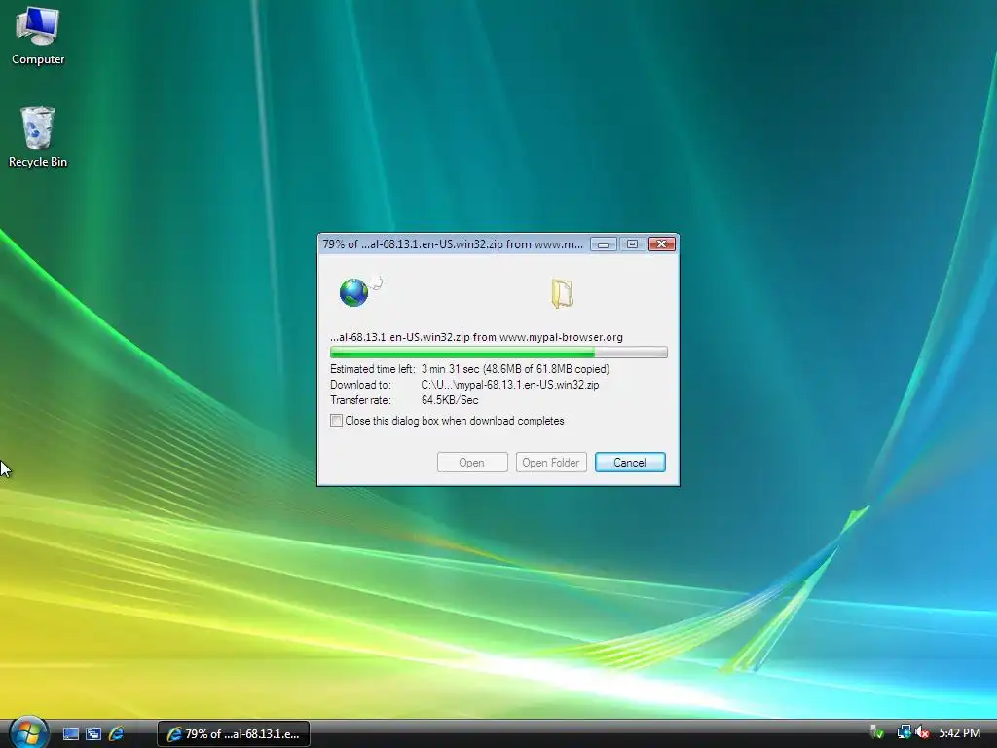Click the Windows Start orb
The image size is (997, 748).
coord(28,732)
